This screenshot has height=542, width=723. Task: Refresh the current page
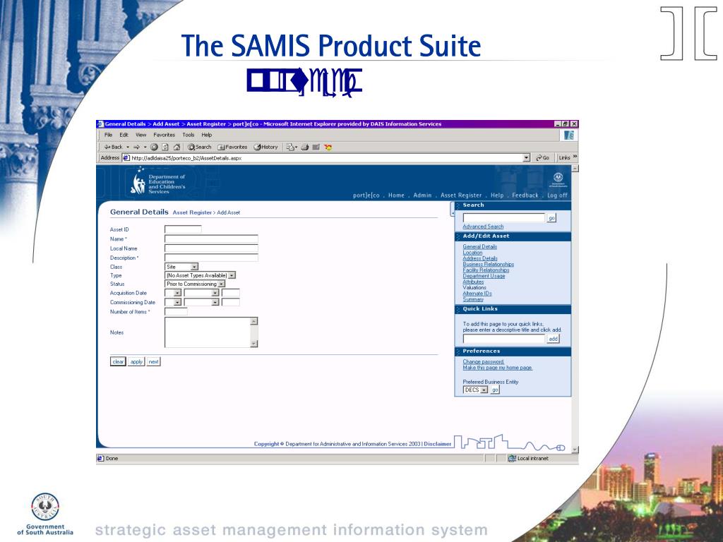tap(165, 147)
